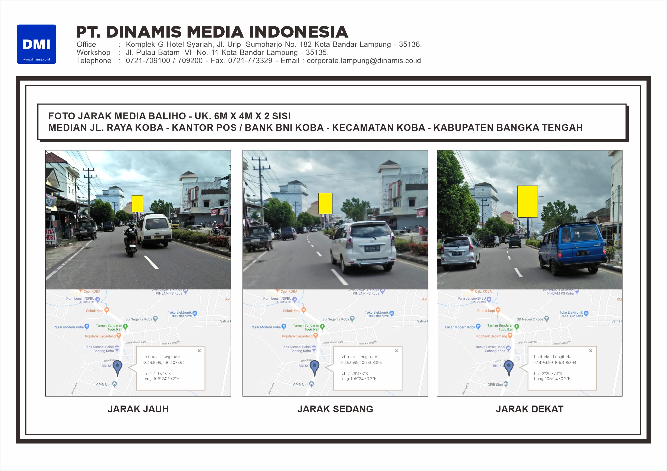The image size is (667, 471).
Task: Click the Gubuk Kopi pin in Jarak Dekat map
Action: point(498,310)
